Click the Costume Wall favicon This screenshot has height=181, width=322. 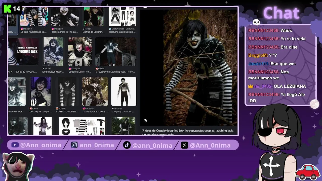[x=110, y=29]
